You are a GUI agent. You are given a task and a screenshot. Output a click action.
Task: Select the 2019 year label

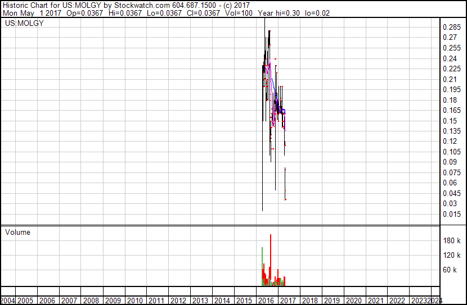332,301
